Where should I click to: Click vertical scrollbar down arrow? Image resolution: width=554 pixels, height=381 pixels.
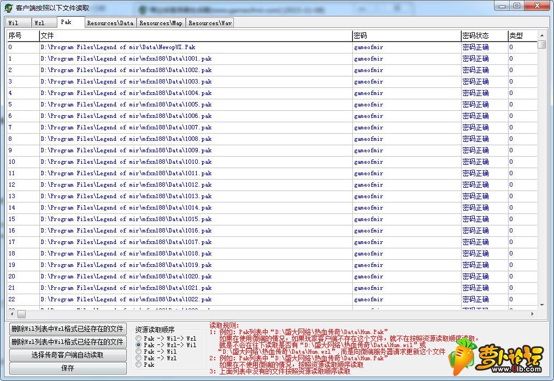(542, 305)
